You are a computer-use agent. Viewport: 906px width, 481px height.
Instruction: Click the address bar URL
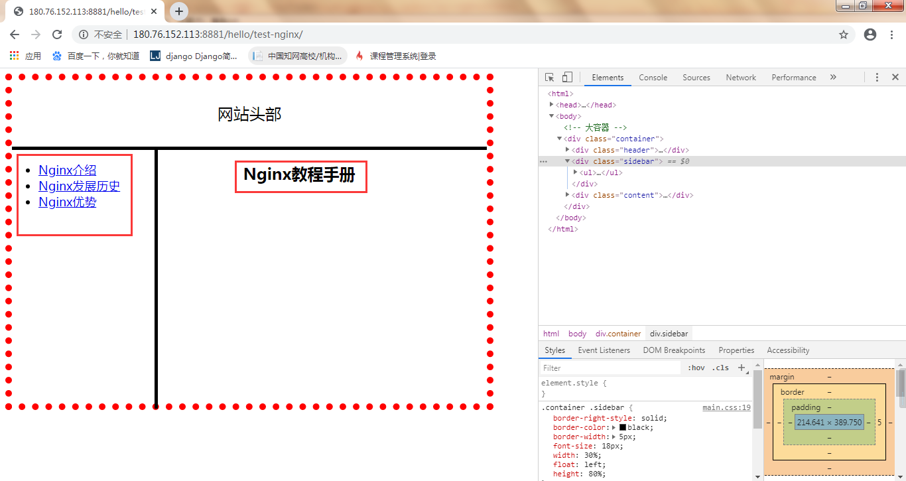218,34
